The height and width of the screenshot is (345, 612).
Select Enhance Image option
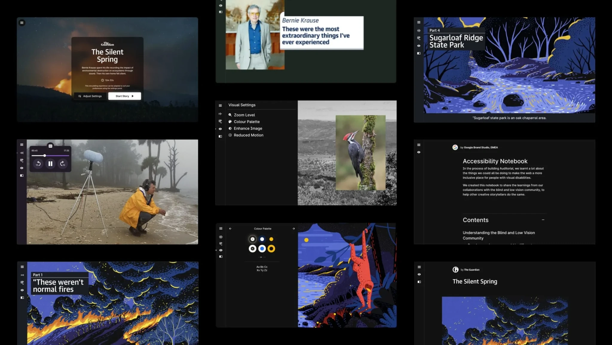(x=248, y=128)
